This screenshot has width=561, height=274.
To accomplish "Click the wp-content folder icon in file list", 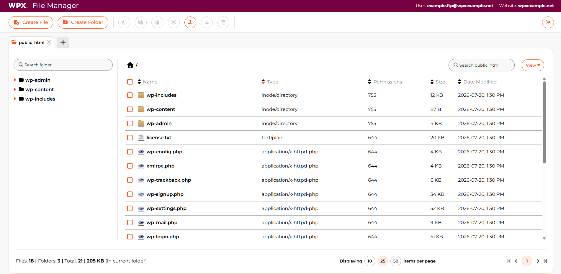I will click(x=141, y=109).
